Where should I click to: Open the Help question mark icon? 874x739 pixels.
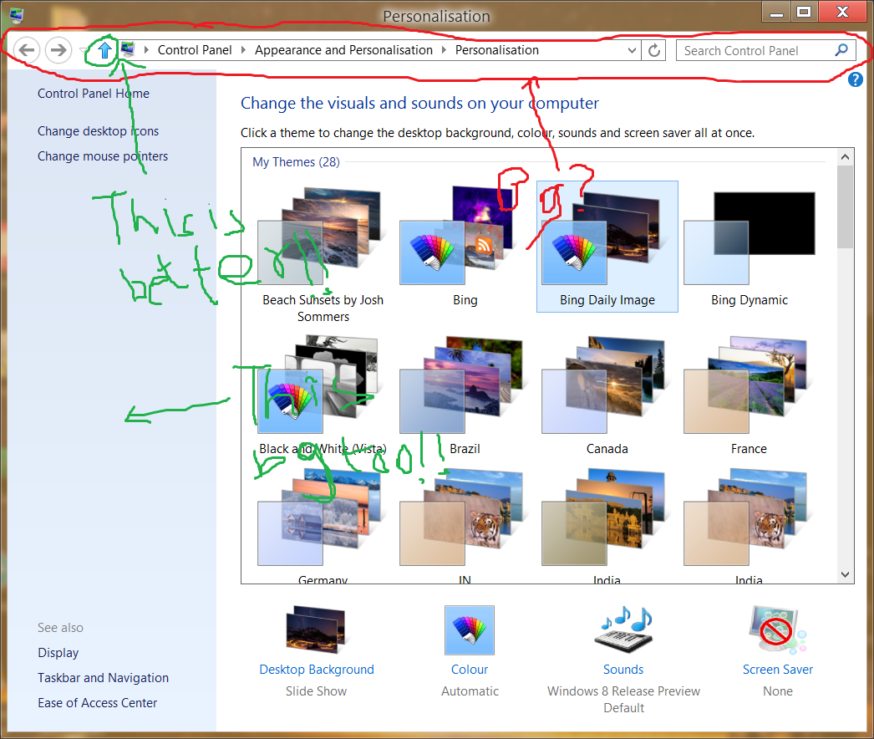click(855, 79)
